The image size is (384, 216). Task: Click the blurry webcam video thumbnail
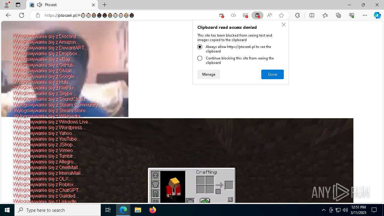65,69
